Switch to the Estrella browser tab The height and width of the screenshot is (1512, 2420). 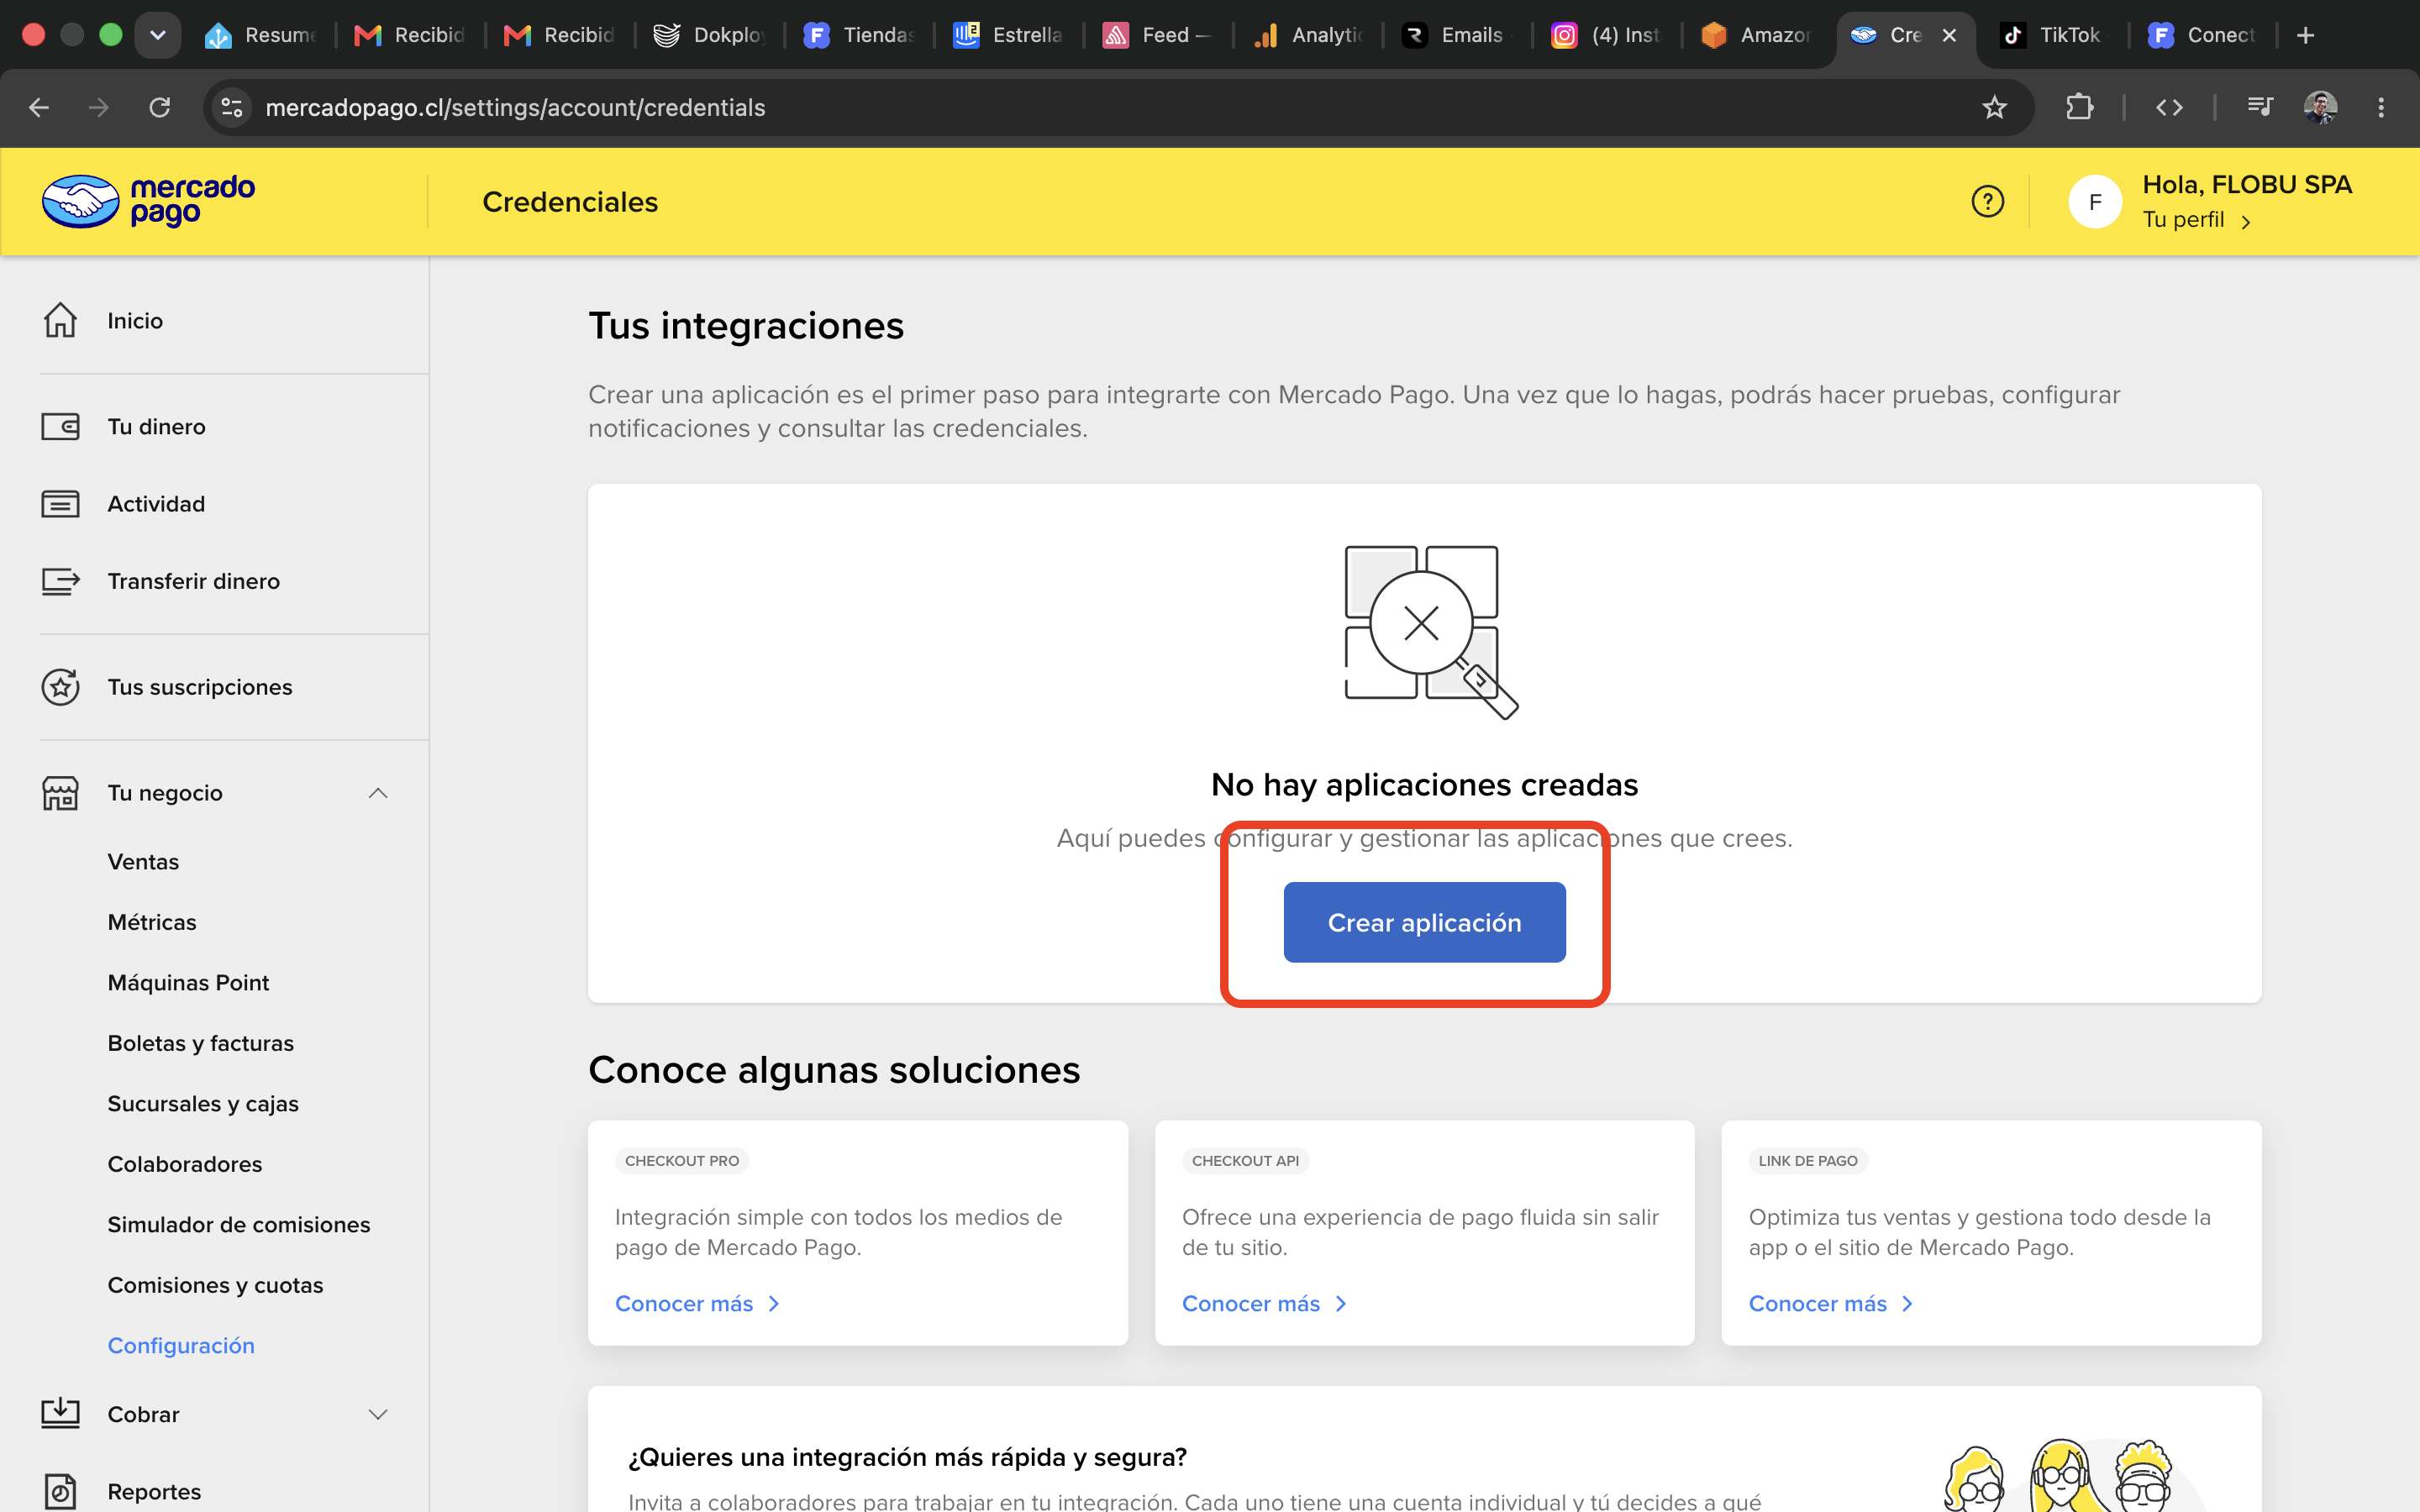(1009, 35)
